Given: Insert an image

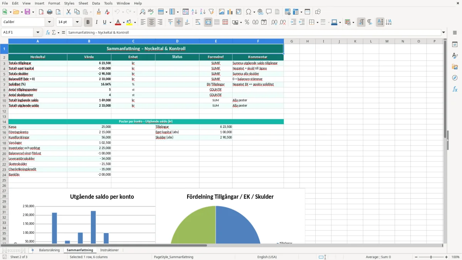Looking at the screenshot, I should [x=222, y=12].
